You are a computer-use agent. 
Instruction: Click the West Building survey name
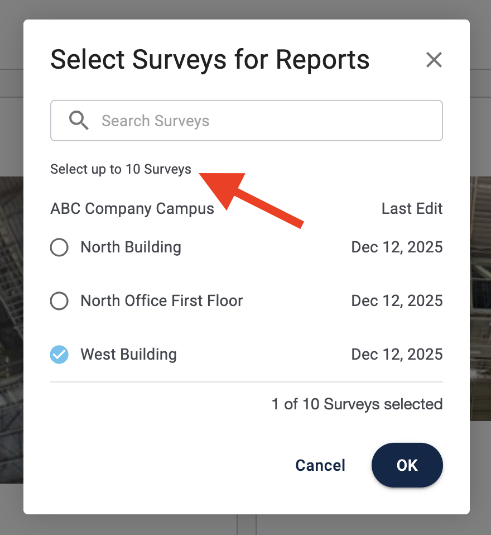tap(128, 355)
